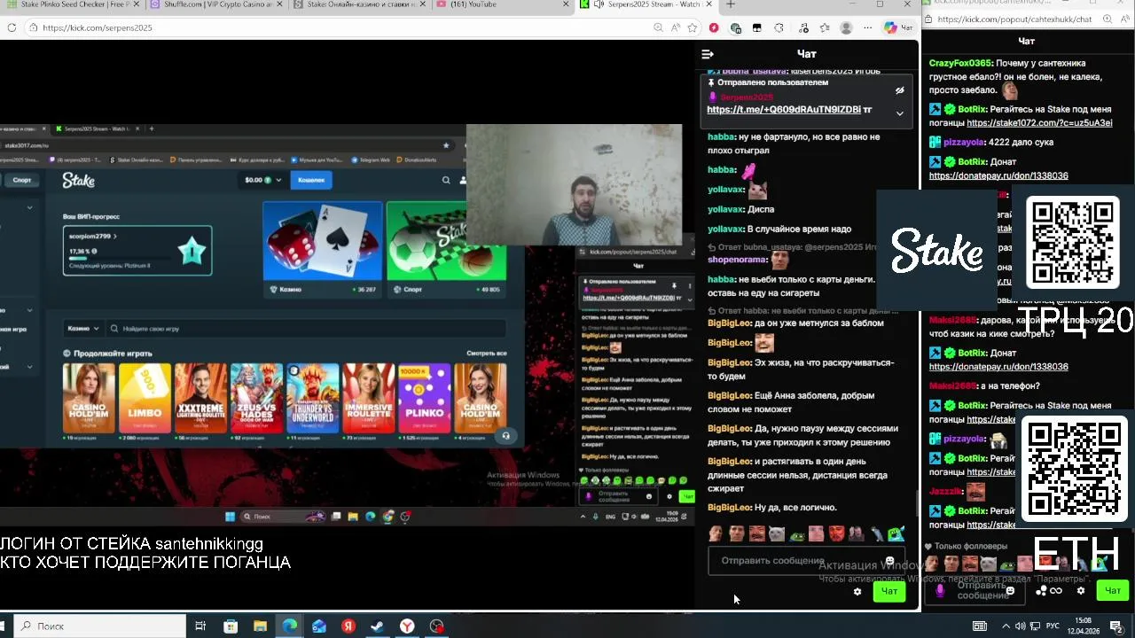Open the Plinko game thumbnail
Image resolution: width=1135 pixels, height=638 pixels.
tap(424, 398)
